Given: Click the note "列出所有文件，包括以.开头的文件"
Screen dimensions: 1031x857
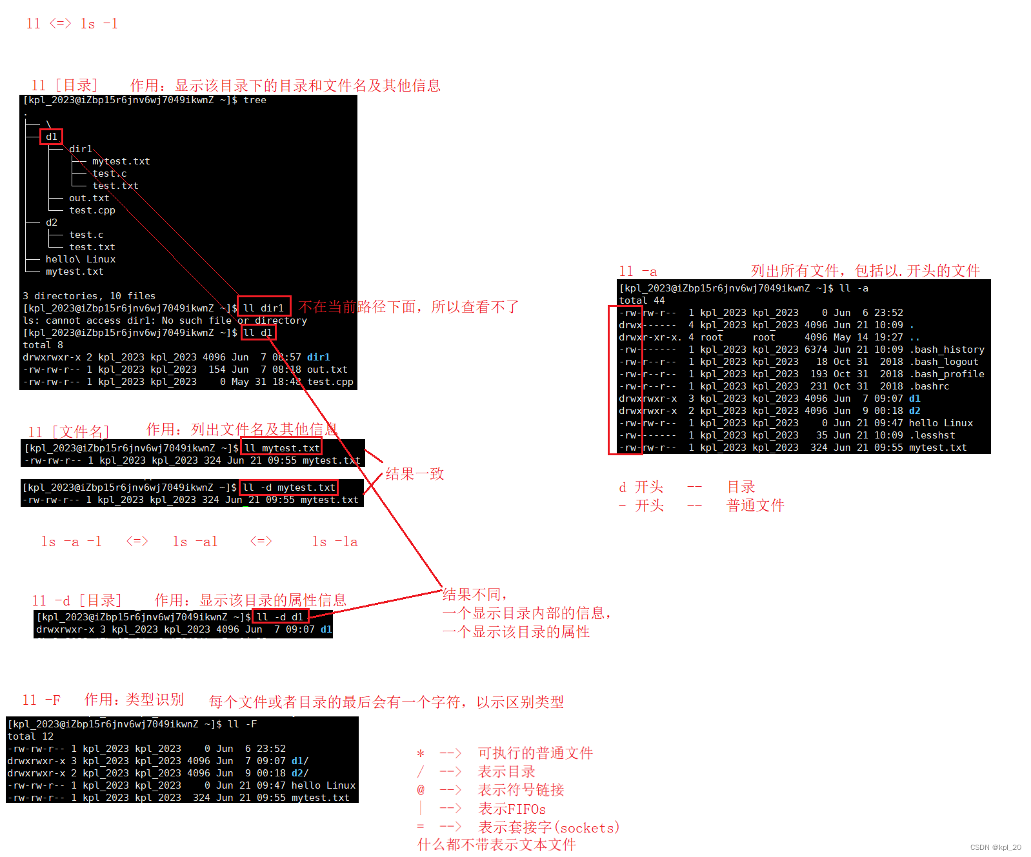Looking at the screenshot, I should [x=866, y=271].
